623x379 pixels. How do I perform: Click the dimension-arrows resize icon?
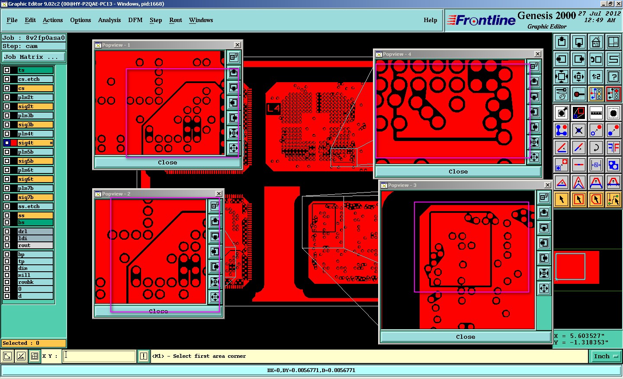click(596, 165)
